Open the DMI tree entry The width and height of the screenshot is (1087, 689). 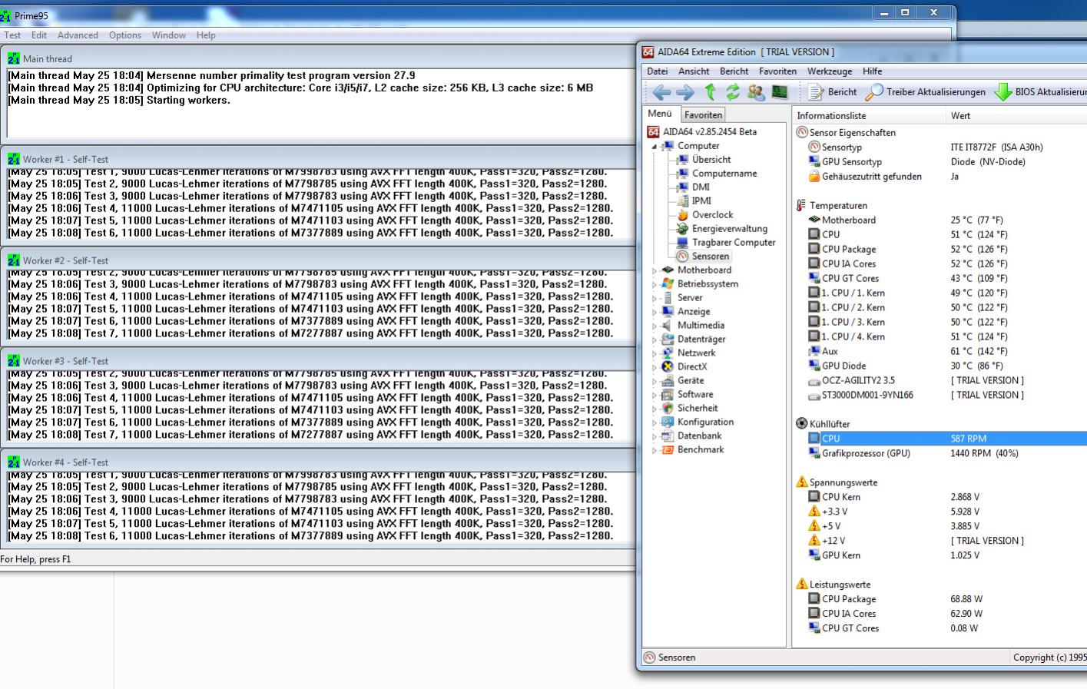pos(701,187)
